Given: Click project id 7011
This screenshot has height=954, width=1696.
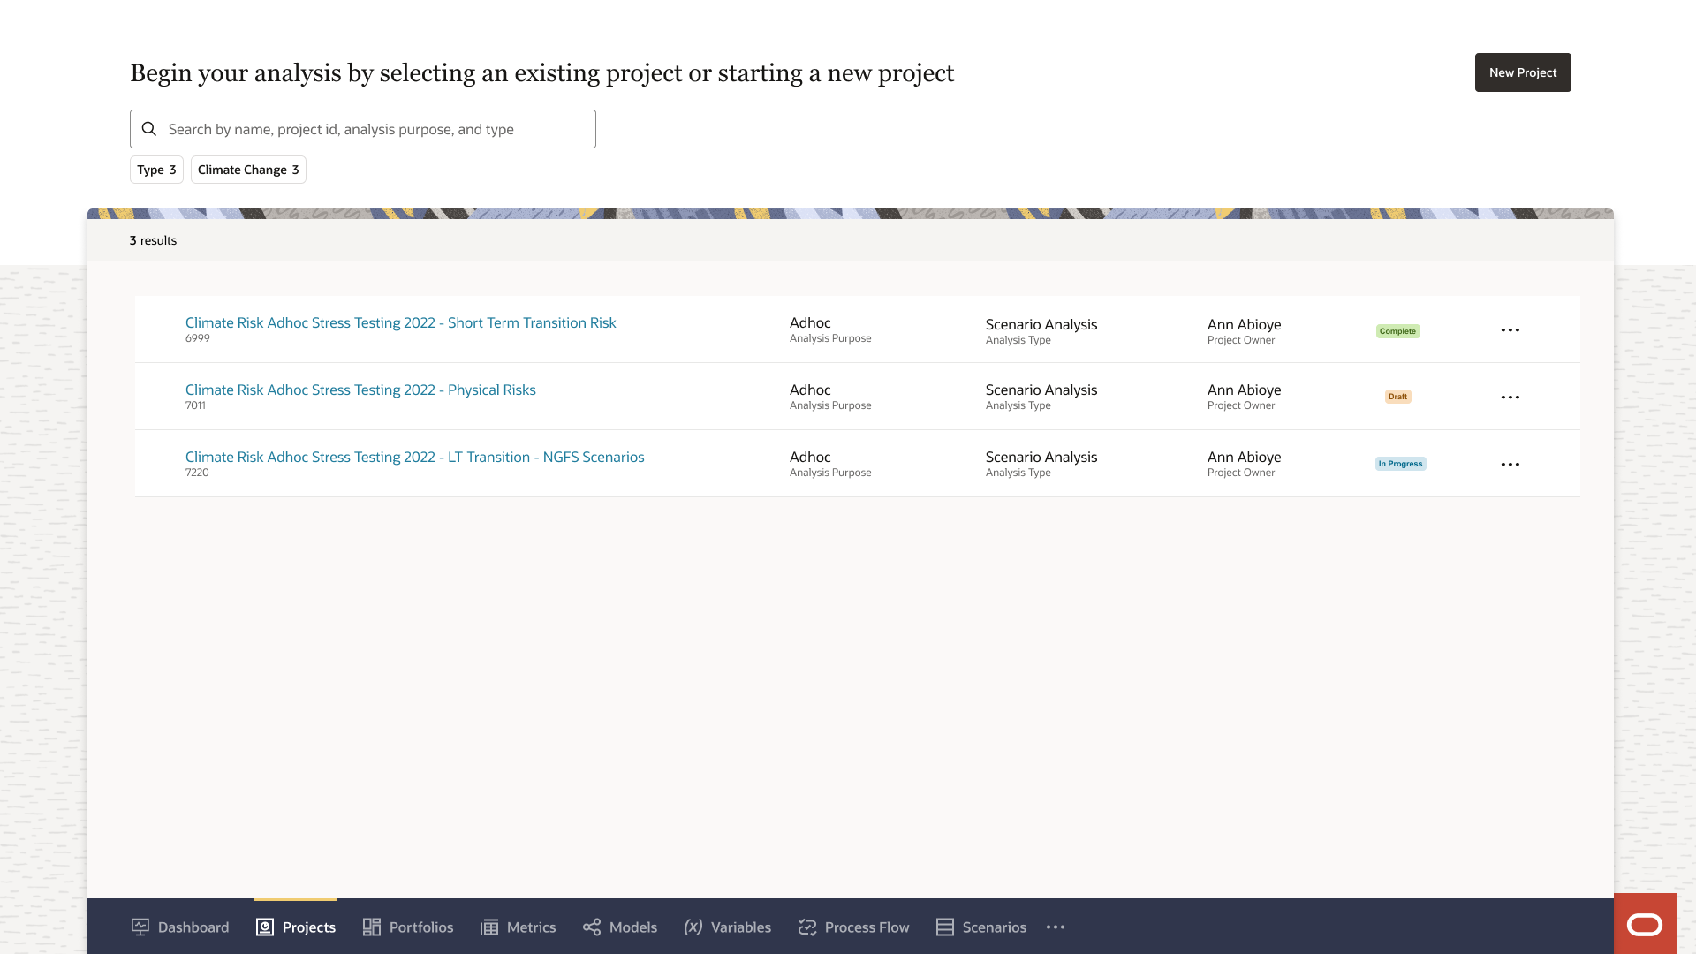Looking at the screenshot, I should 195,405.
